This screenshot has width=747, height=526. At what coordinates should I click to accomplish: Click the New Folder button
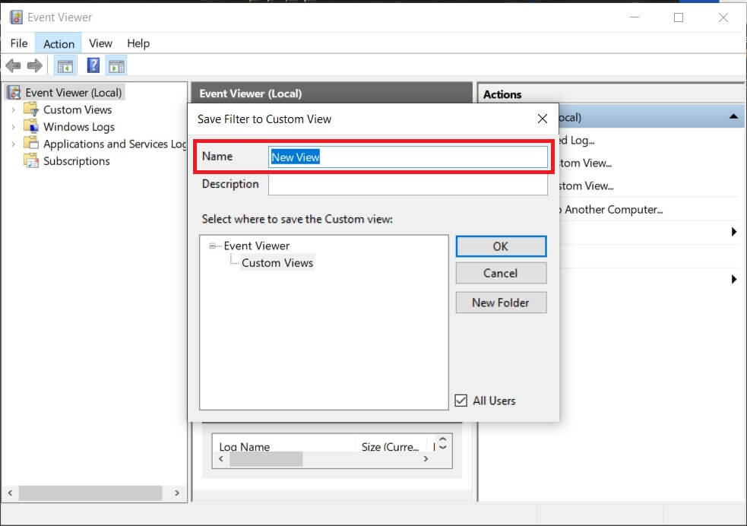pyautogui.click(x=501, y=303)
